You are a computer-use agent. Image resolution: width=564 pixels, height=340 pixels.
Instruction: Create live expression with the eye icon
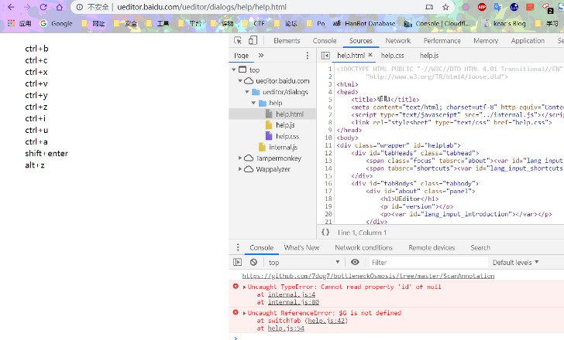[x=355, y=262]
